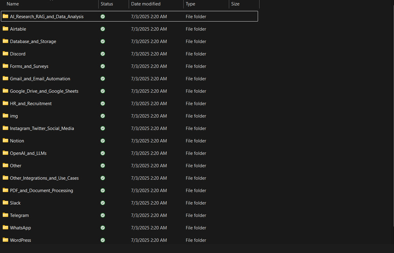
Task: Click the OpenAI_and_LLMs folder icon
Action: click(x=5, y=153)
